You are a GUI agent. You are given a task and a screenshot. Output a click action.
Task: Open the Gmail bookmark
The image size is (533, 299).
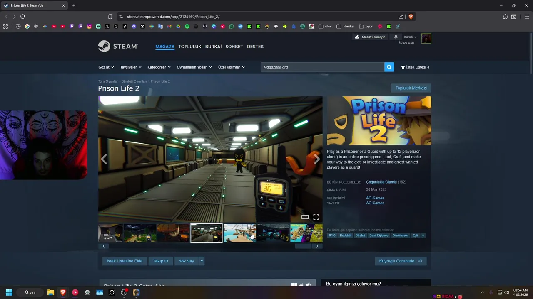pyautogui.click(x=169, y=26)
